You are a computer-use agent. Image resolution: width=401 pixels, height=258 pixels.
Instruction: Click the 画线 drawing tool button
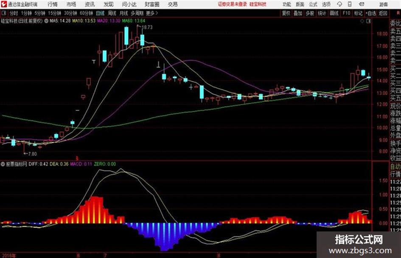[334, 13]
